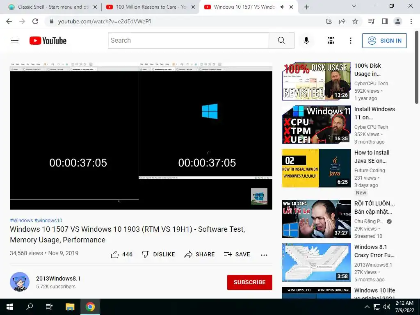Show hidden system tray icons

tap(367, 307)
